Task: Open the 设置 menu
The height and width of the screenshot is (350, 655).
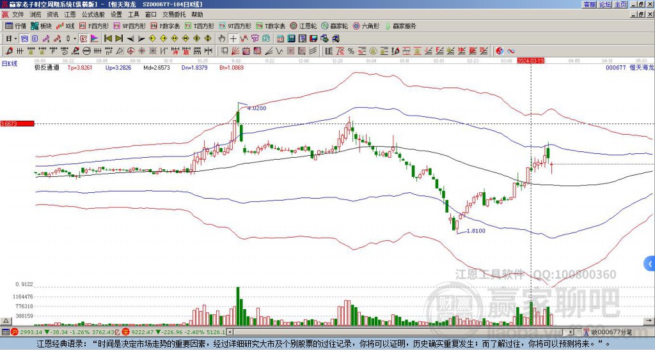Action: tap(116, 15)
